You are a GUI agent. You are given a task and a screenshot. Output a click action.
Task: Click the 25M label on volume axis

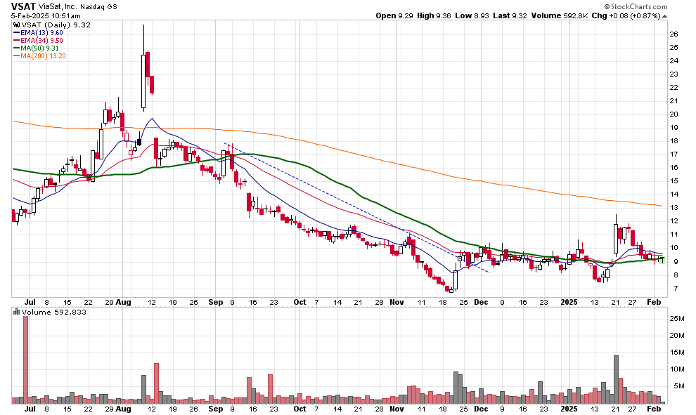tap(676, 319)
